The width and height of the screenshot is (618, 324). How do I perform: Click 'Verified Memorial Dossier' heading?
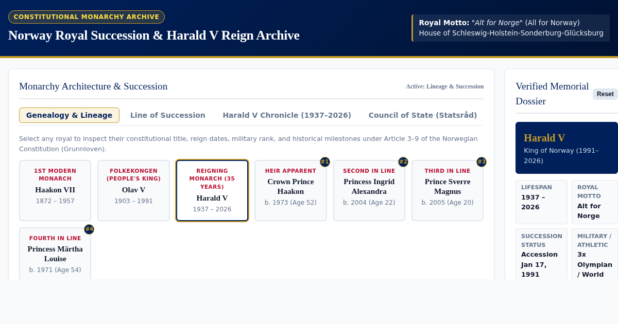[x=552, y=94]
